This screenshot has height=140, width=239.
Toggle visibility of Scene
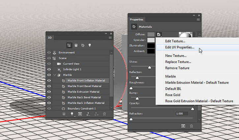pyautogui.click(x=49, y=58)
